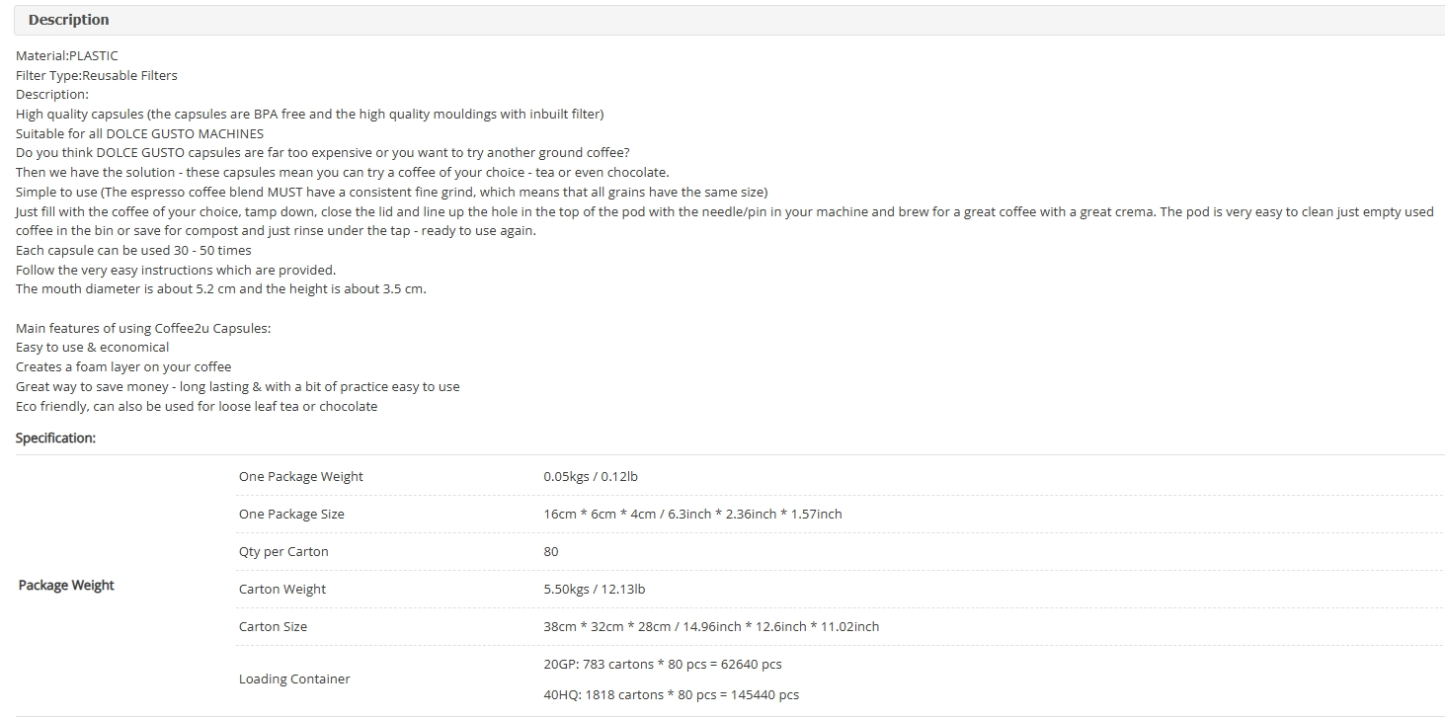Click the Carton Size dimensions value
This screenshot has height=719, width=1445.
tap(710, 626)
